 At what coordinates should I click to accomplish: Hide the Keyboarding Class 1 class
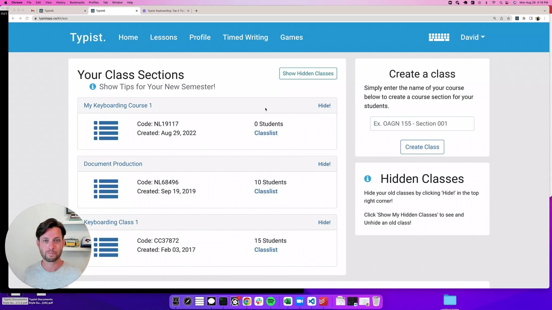click(x=324, y=222)
